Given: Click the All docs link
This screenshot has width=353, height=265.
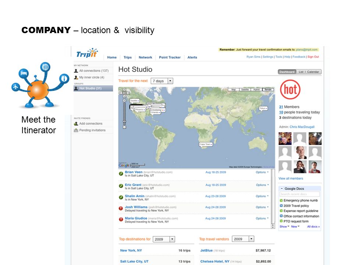Looking at the screenshot, I should tap(313, 226).
